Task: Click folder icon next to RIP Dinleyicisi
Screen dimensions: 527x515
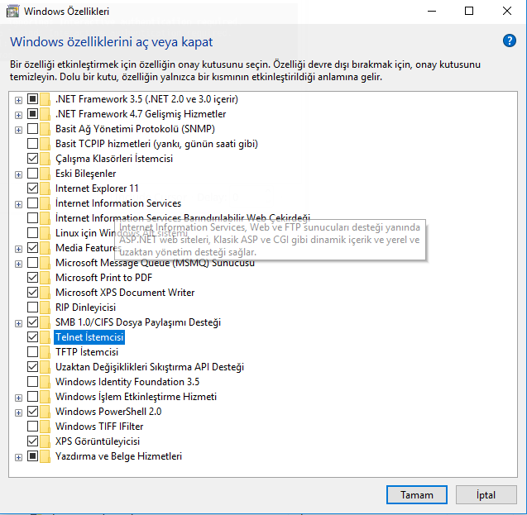Action: pos(45,308)
